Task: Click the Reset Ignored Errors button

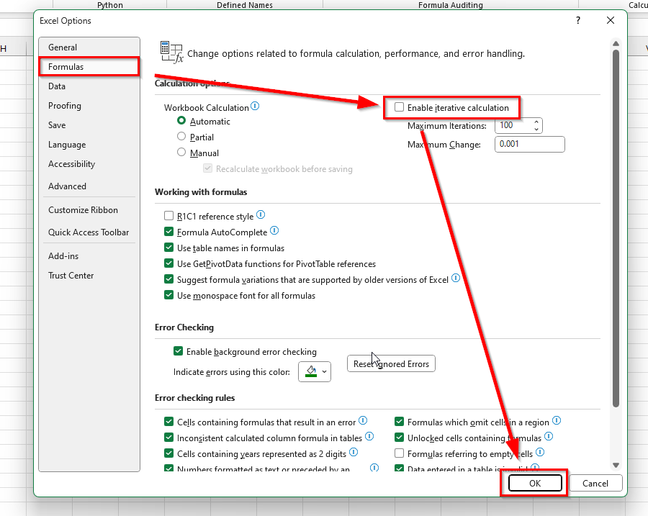Action: [x=391, y=364]
